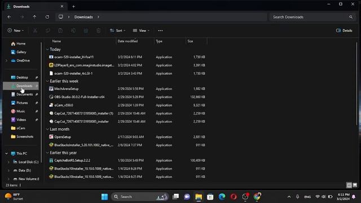This screenshot has height=203, width=361.
Task: Open the notifications bell icon
Action: pos(354,197)
